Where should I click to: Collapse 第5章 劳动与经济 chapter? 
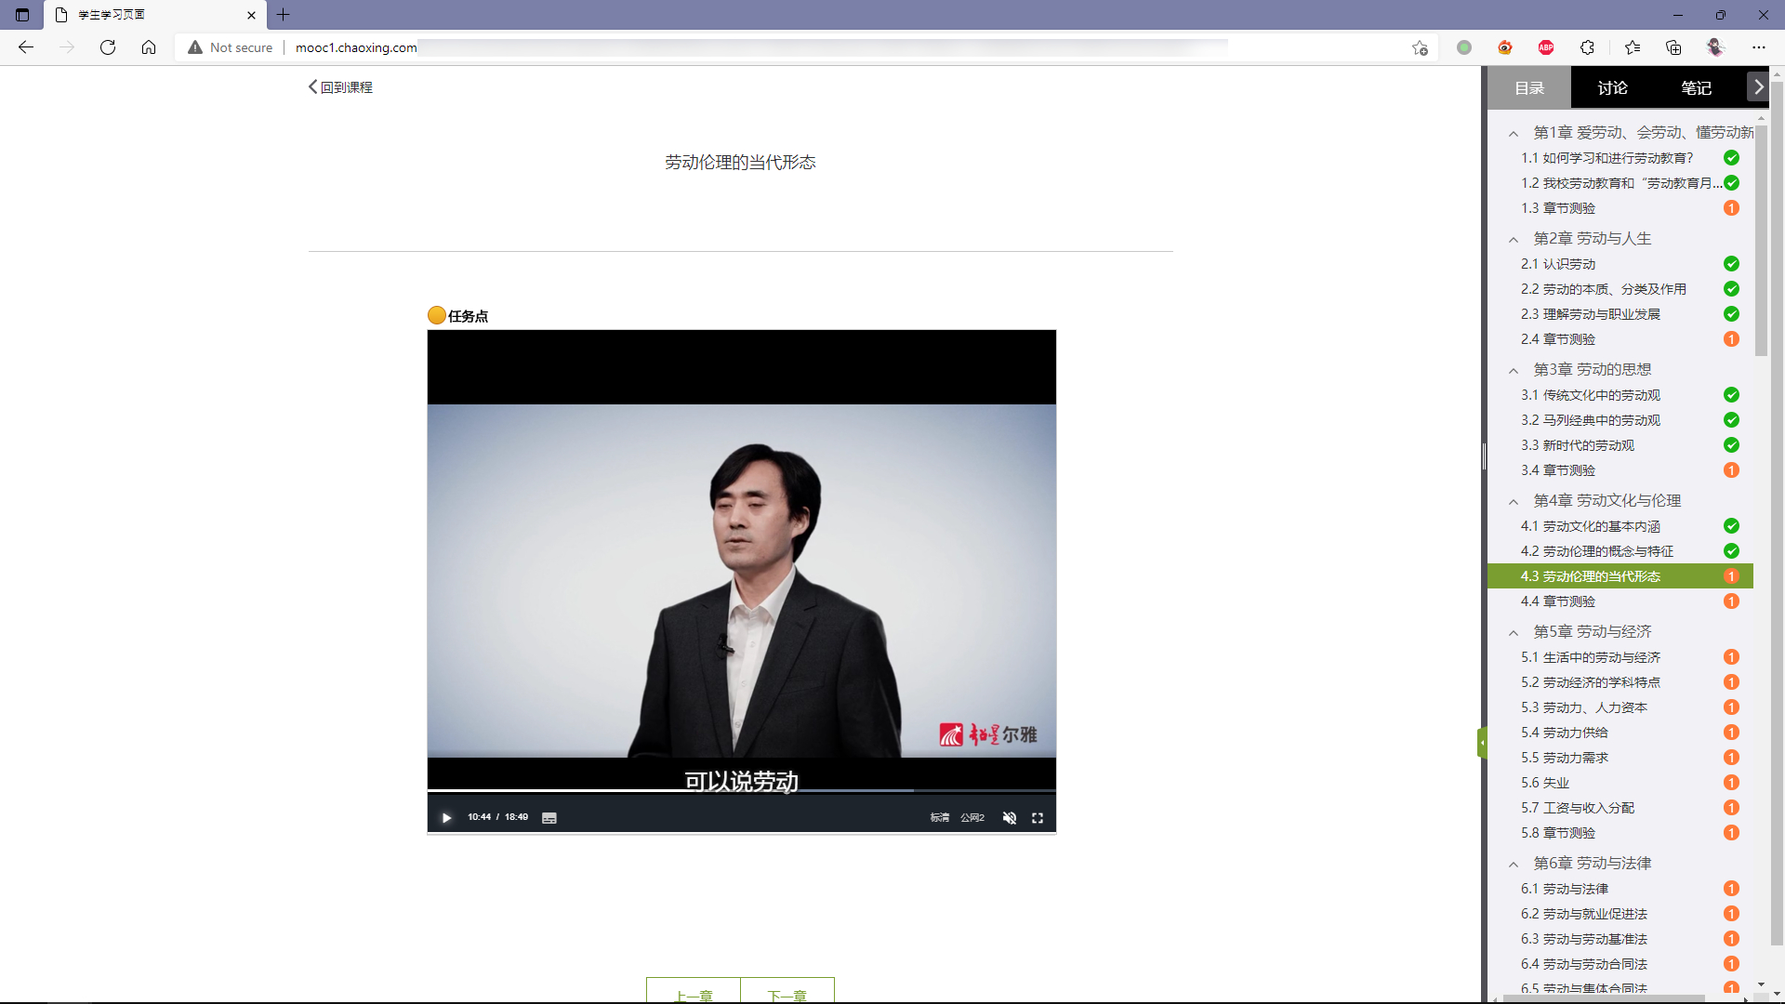[x=1514, y=633]
